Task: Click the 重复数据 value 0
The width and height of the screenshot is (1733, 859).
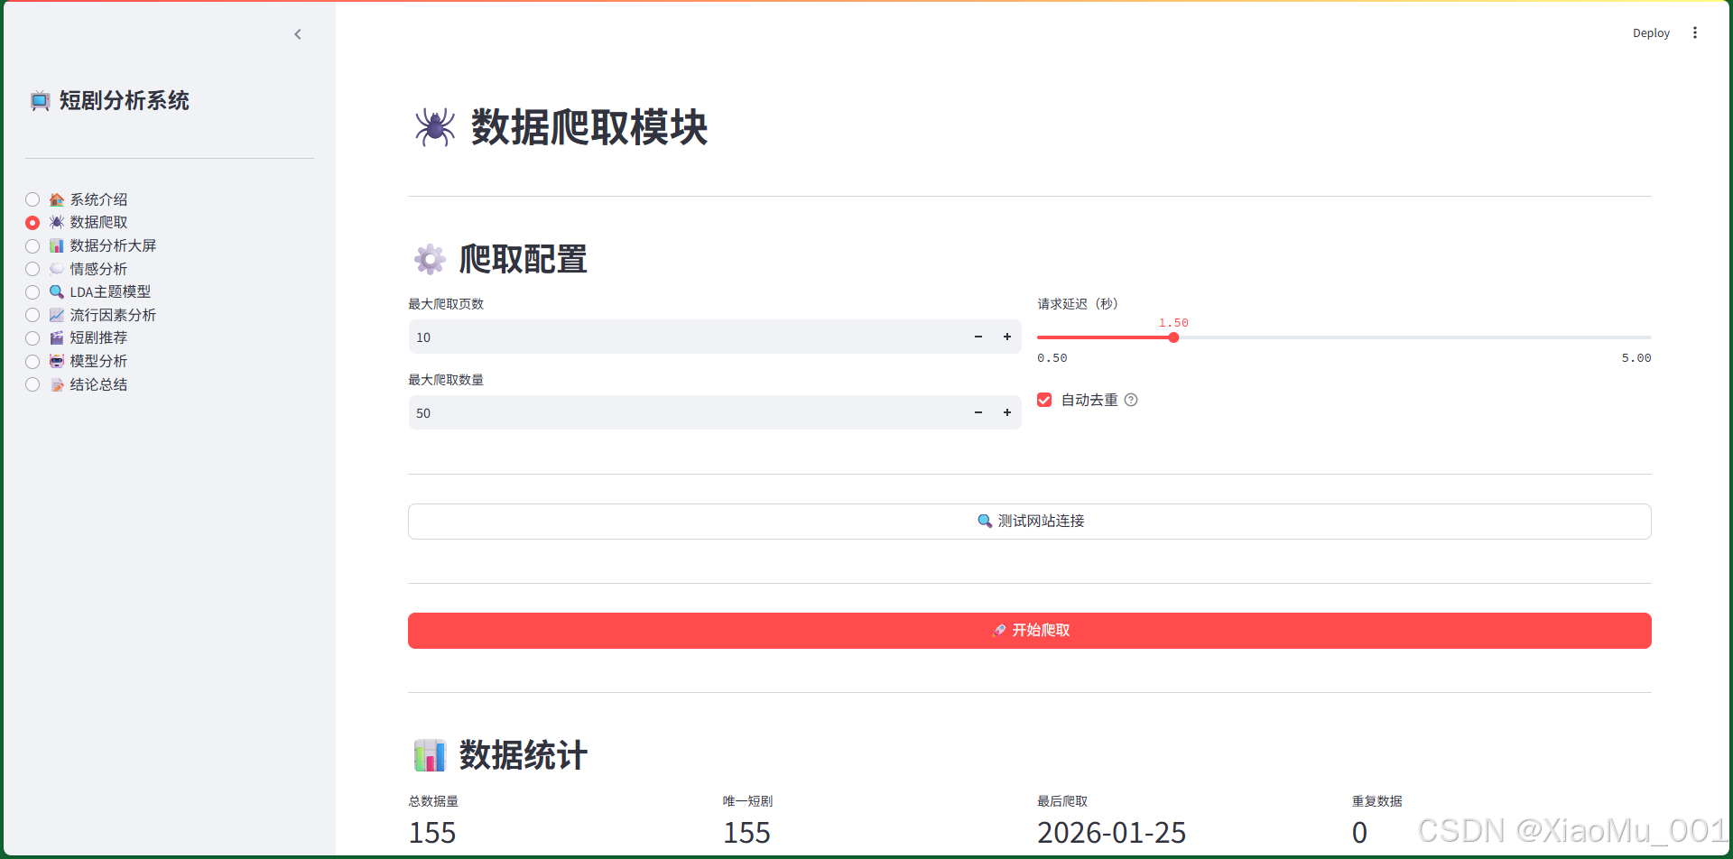Action: tap(1359, 832)
